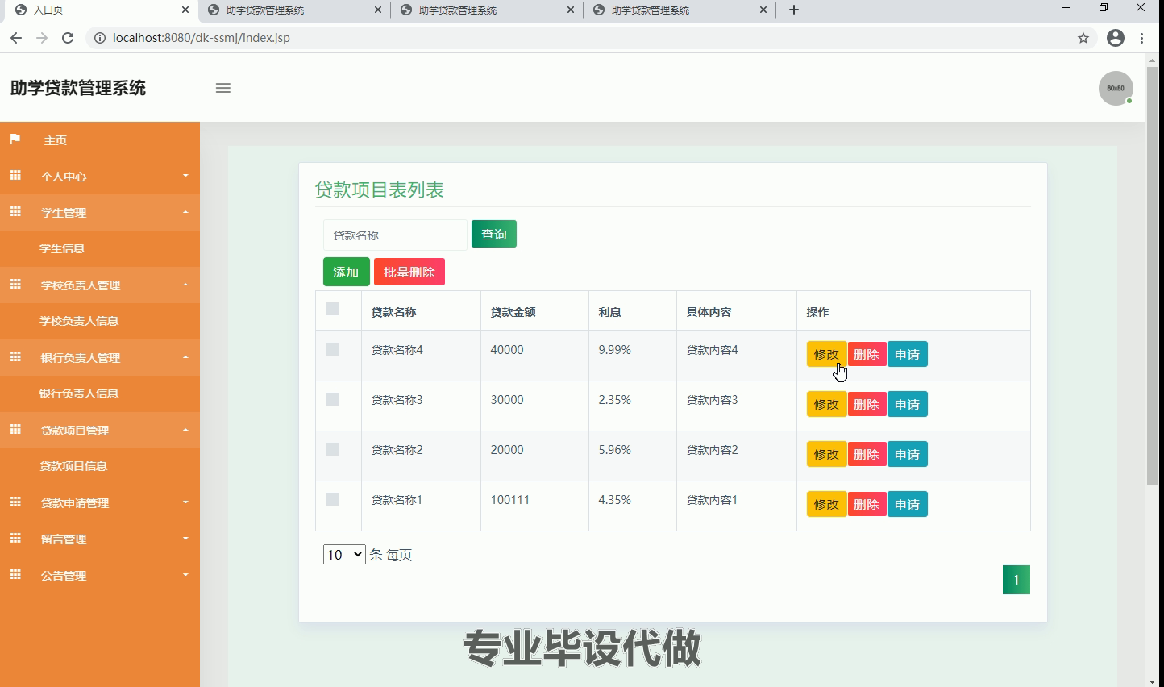Click the 贷款金额 value 100111
The image size is (1164, 687).
pos(510,500)
